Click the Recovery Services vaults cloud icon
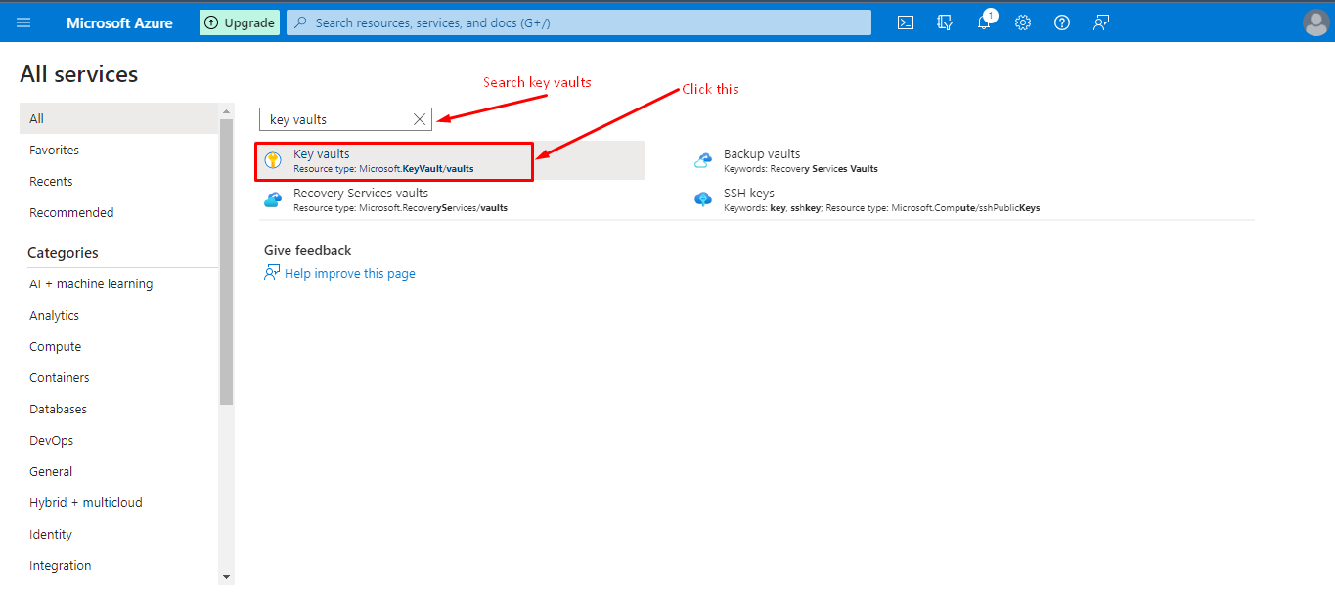The height and width of the screenshot is (605, 1335). 273,199
